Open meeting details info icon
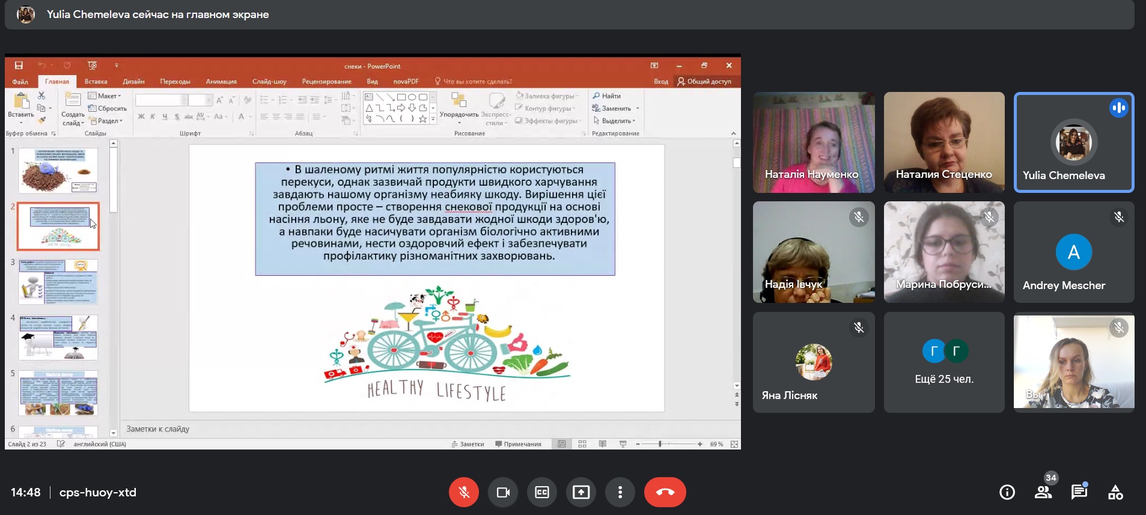1146x515 pixels. [x=1007, y=492]
